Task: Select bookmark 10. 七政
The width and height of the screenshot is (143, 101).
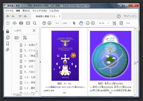Action: pyautogui.click(x=28, y=77)
